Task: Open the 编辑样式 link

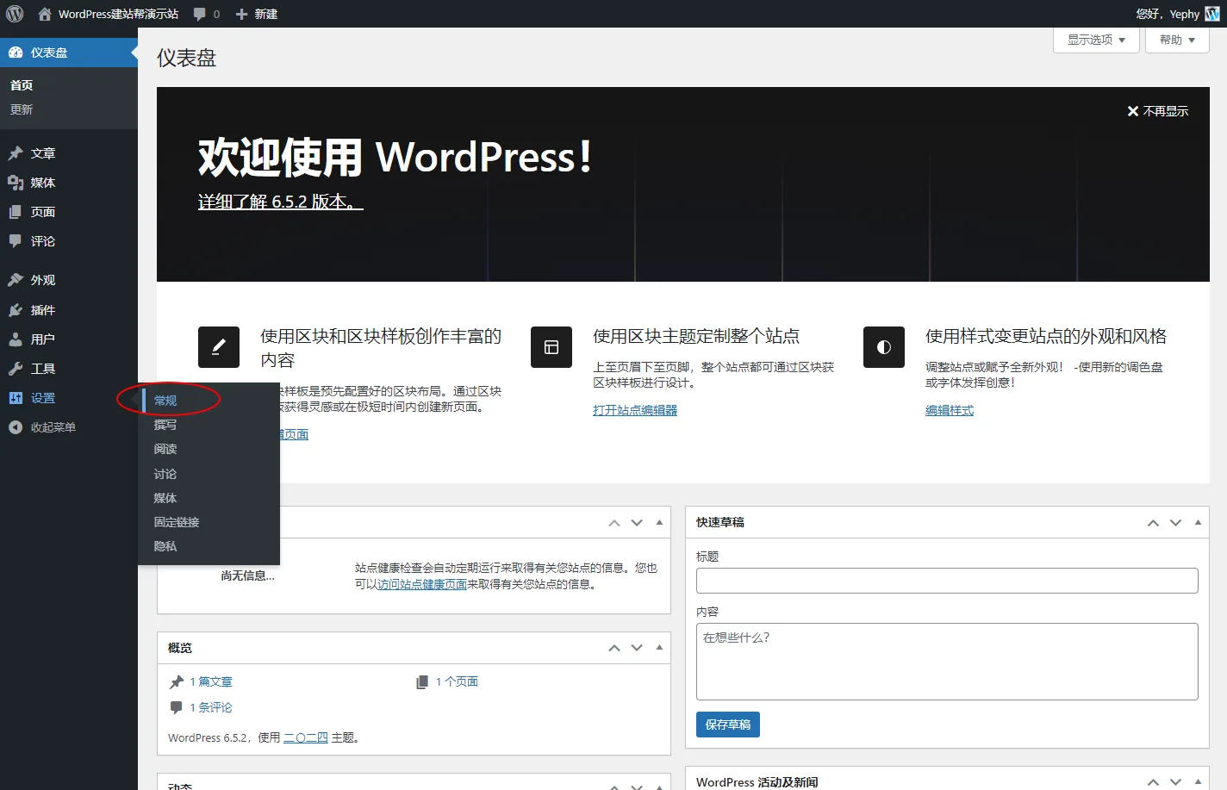Action: click(x=950, y=410)
